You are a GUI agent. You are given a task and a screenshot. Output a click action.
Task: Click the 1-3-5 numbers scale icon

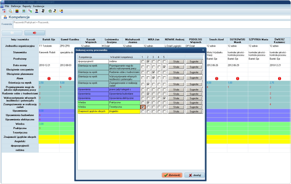pos(30,11)
